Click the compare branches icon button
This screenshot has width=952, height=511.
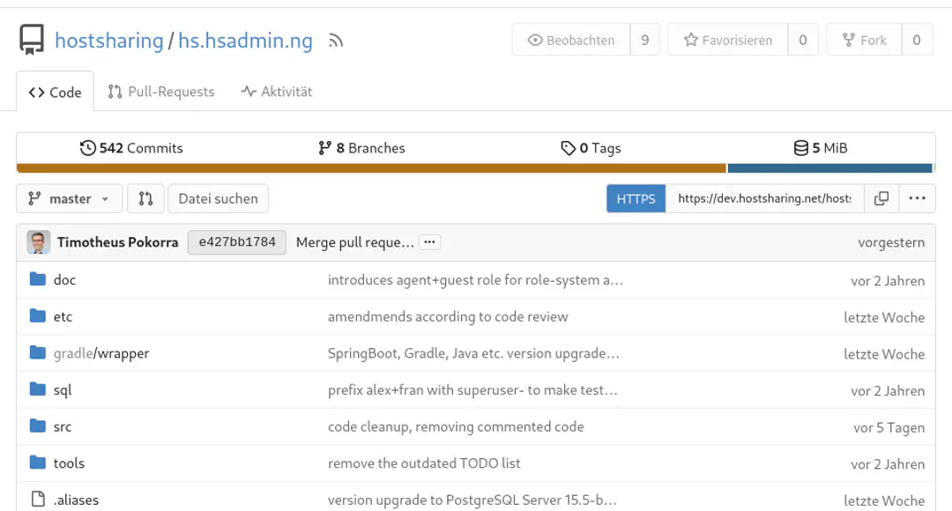[x=145, y=198]
